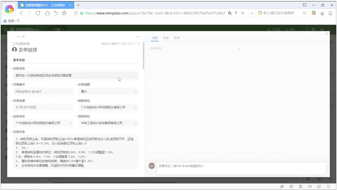Open the 咨询单位 dropdown

108,123
